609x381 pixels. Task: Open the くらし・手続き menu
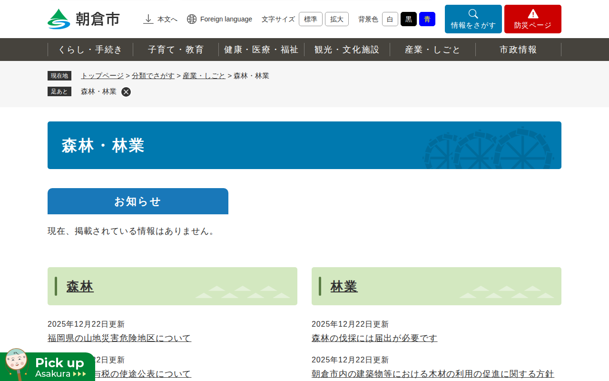90,50
